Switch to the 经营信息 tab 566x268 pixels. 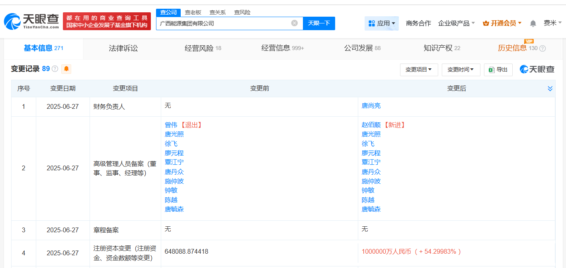click(x=283, y=48)
